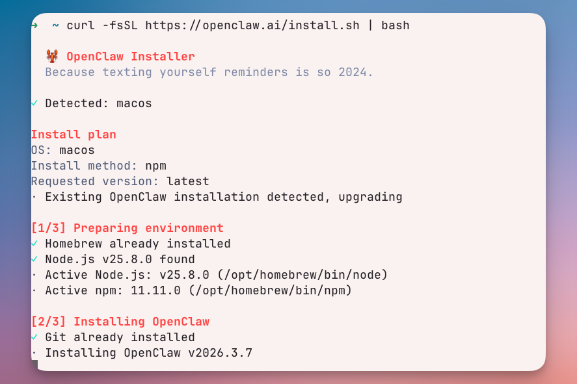Click the OpenClaw Installer title
The image size is (577, 384).
point(130,57)
